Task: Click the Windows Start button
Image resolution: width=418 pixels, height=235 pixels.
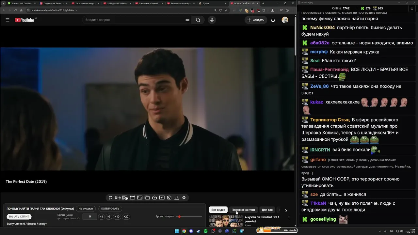Action: coord(177,231)
